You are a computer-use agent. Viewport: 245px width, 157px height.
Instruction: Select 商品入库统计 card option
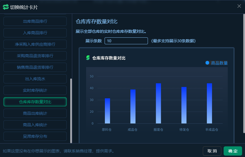click(35, 125)
